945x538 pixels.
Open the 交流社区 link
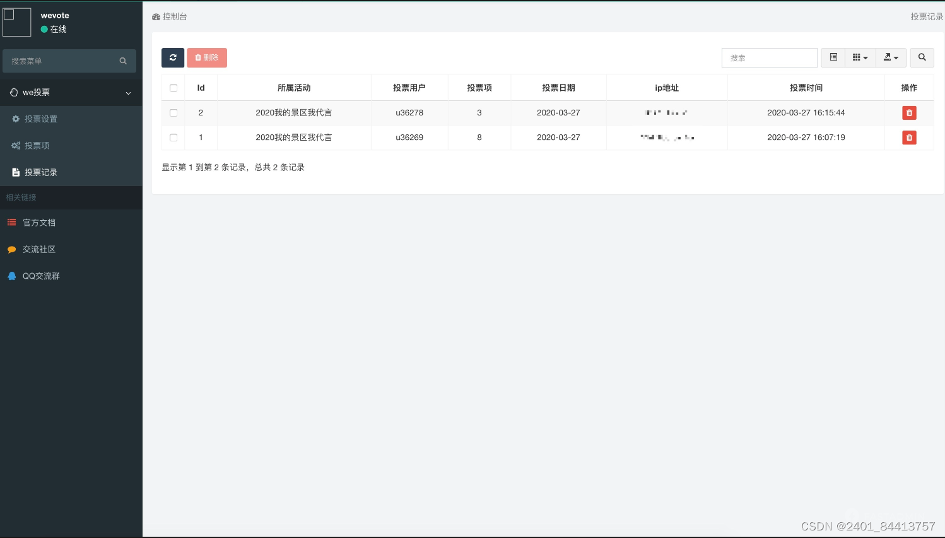tap(71, 249)
